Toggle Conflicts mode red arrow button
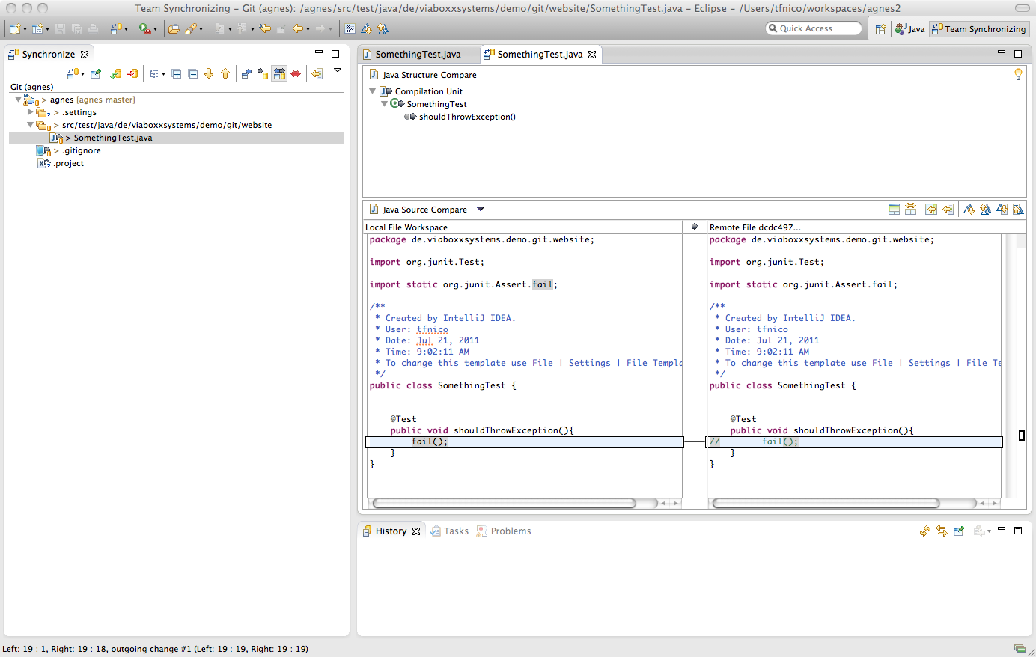 tap(296, 73)
